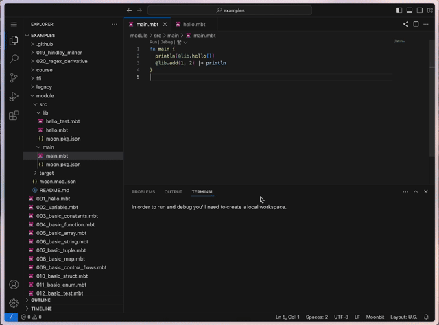Click the share icon in editor toolbar

pyautogui.click(x=405, y=25)
